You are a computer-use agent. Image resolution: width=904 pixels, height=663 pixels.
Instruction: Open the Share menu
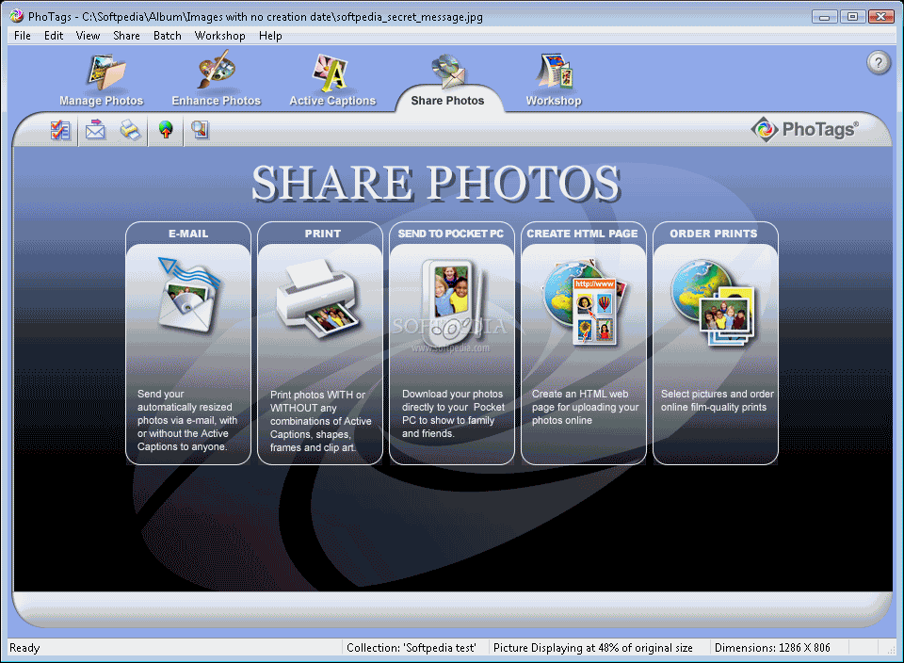126,36
